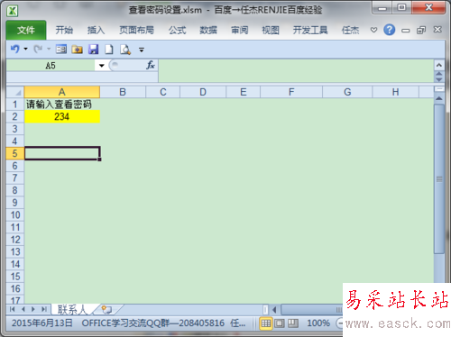This screenshot has width=451, height=337.
Task: Click the Undo icon in quick access toolbar
Action: coord(15,49)
